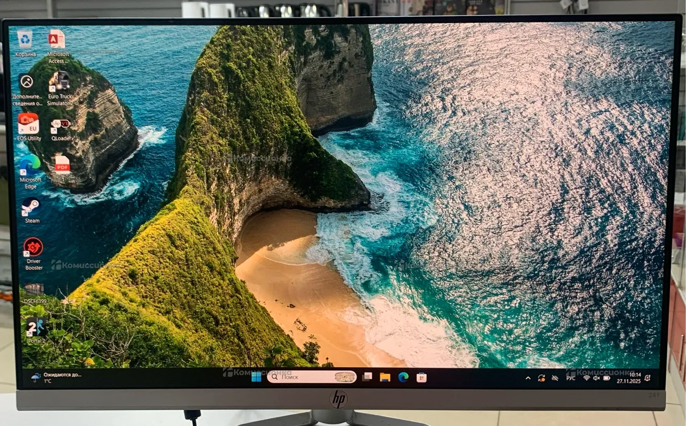The width and height of the screenshot is (686, 426).
Task: Open File Explorer from the taskbar
Action: point(385,377)
